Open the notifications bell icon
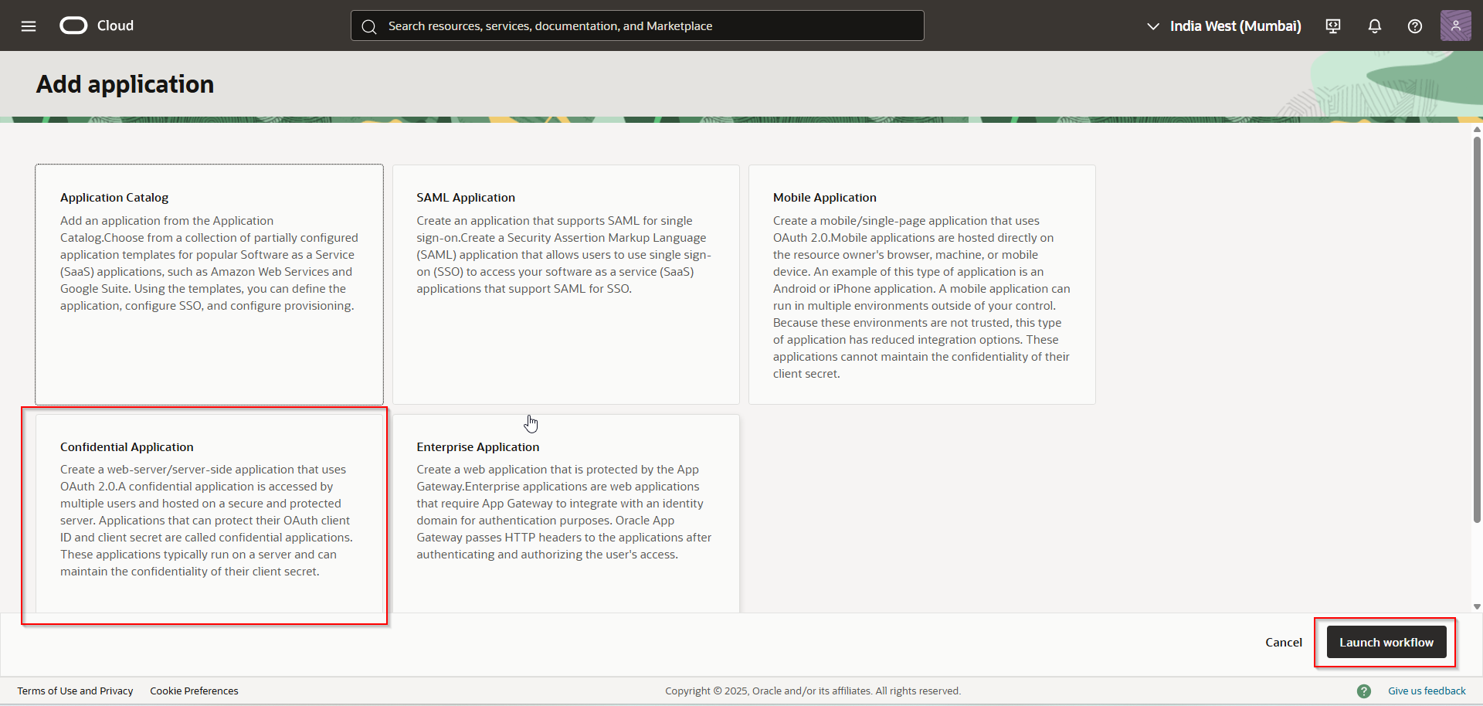 (x=1374, y=25)
